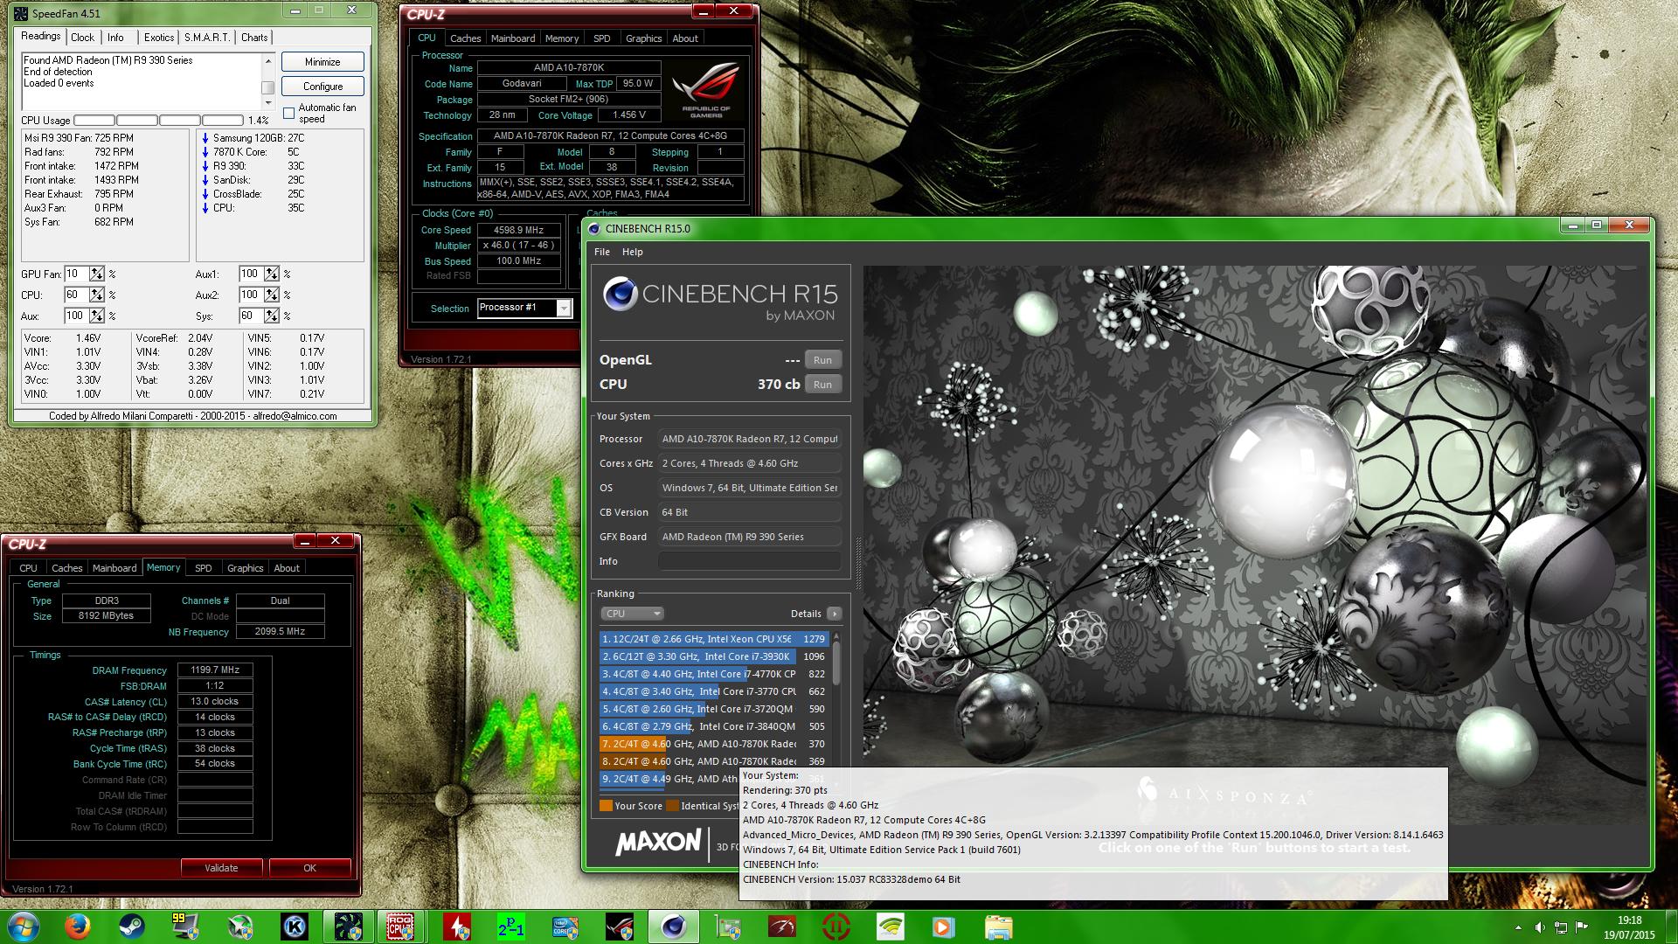Open the Intel Core utility taskbar icon
This screenshot has height=944, width=1678.
pos(565,927)
